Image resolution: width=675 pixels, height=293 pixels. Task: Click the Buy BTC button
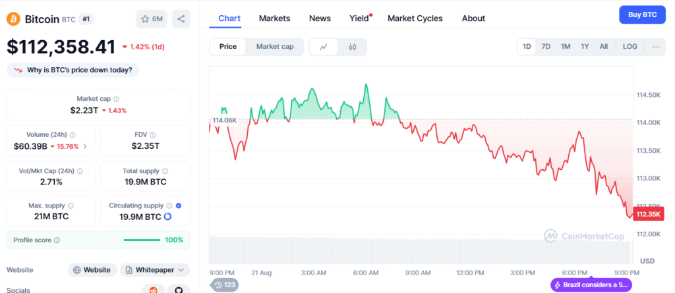642,14
